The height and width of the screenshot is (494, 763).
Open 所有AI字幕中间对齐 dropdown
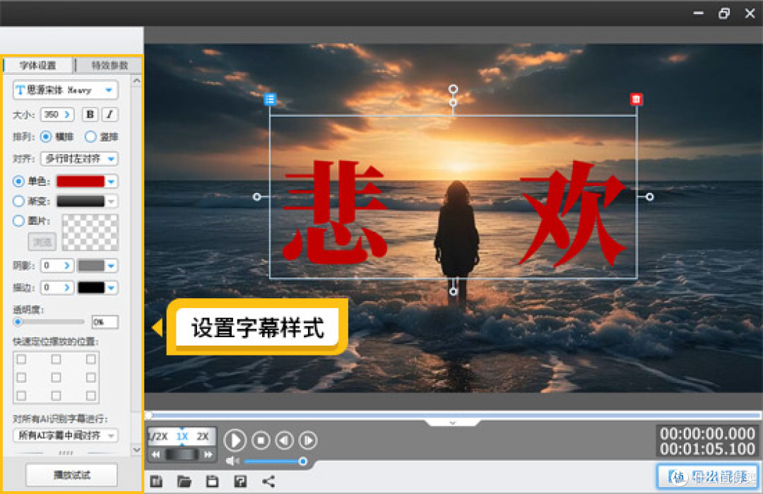66,435
